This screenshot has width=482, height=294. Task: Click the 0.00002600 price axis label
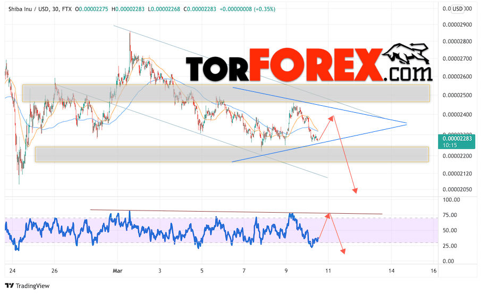click(x=457, y=77)
